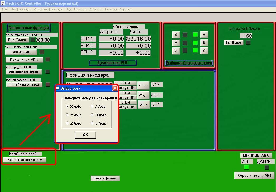Click the LED indicator next to Y
Screen dimensions: 276x192
pos(185,43)
